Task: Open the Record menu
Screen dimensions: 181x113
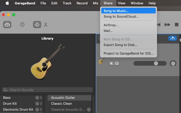Action: [x=82, y=3]
